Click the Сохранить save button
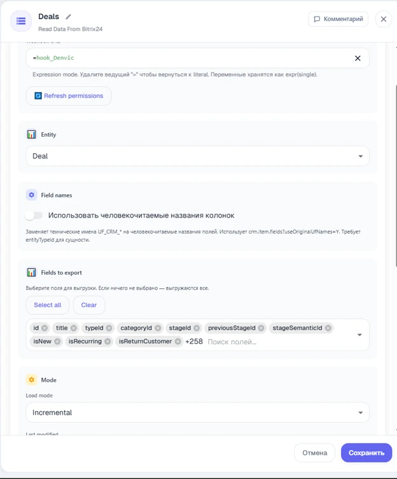The height and width of the screenshot is (479, 397). [366, 453]
